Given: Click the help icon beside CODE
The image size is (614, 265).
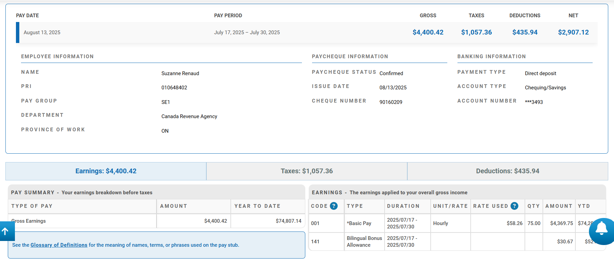Looking at the screenshot, I should 334,206.
